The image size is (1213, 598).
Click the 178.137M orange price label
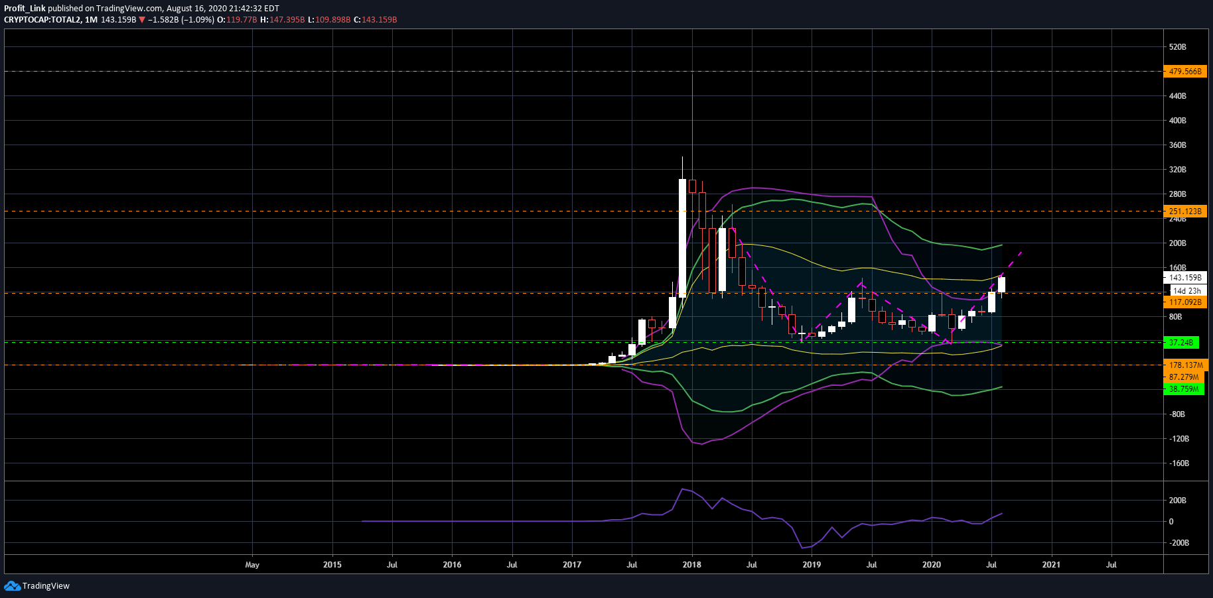click(1186, 365)
